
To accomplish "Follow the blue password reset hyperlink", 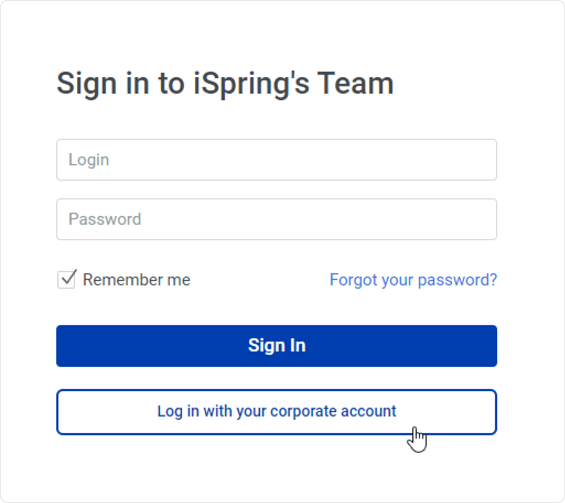I will click(x=413, y=280).
